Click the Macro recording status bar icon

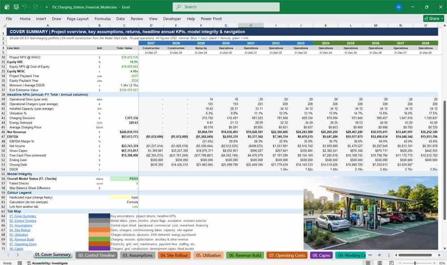click(x=20, y=263)
